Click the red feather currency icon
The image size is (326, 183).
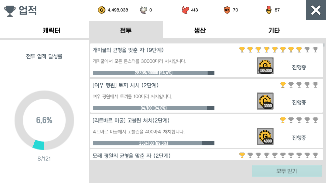pyautogui.click(x=185, y=10)
